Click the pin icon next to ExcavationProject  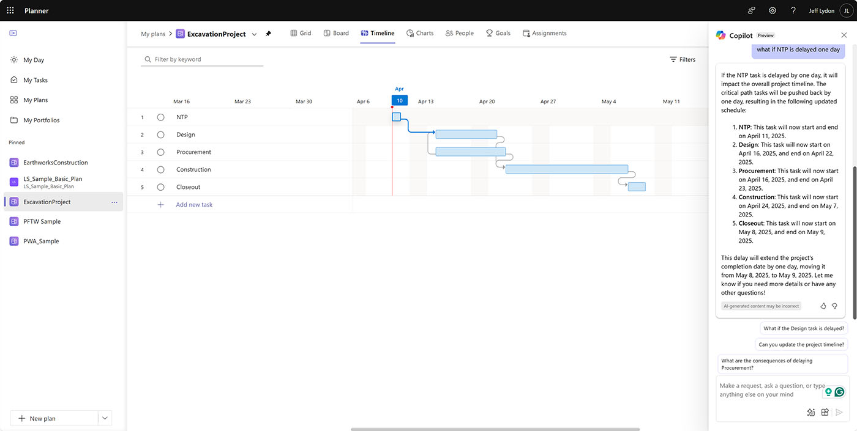[x=268, y=34]
